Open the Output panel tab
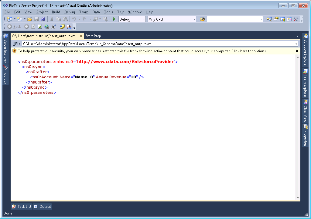This screenshot has width=311, height=219. pyautogui.click(x=43, y=207)
